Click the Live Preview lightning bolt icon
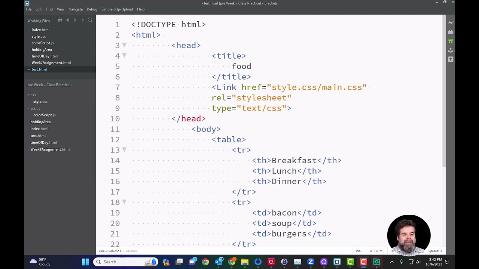Screen dimensions: 479x269 click(451, 23)
